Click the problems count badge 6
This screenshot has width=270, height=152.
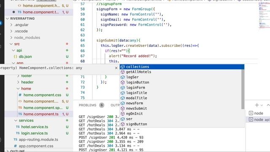102,105
